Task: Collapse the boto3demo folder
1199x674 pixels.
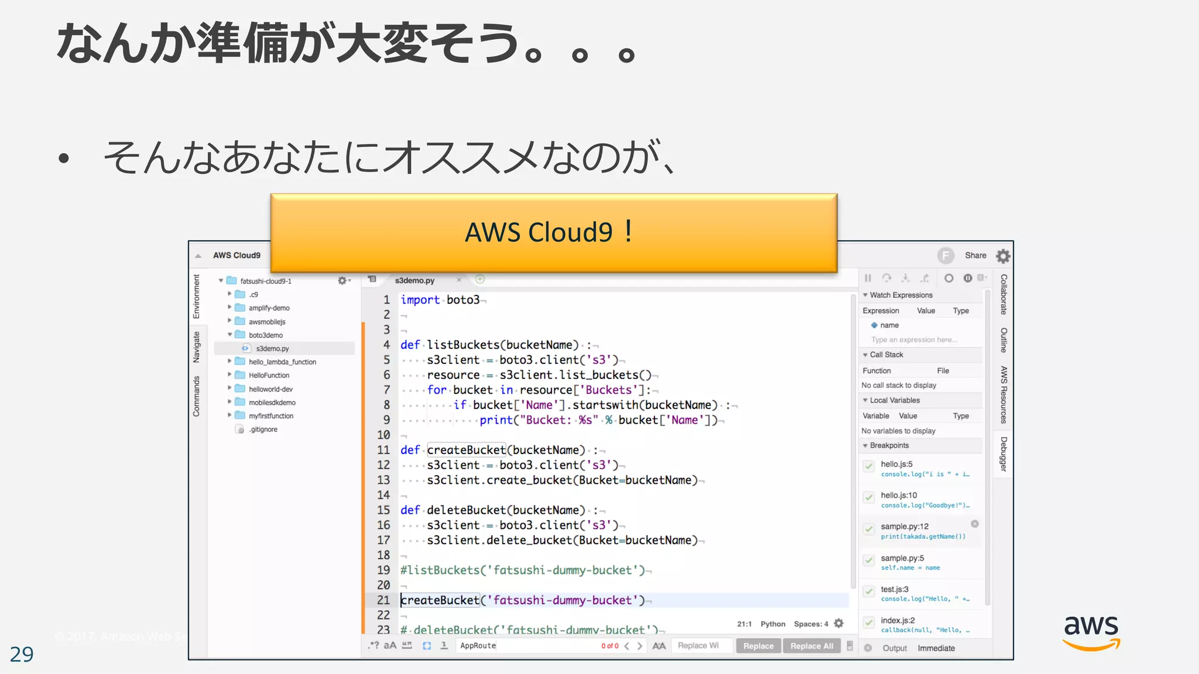Action: [x=230, y=335]
